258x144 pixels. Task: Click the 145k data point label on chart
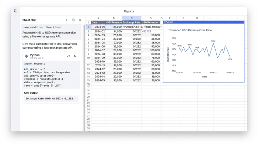(197, 48)
